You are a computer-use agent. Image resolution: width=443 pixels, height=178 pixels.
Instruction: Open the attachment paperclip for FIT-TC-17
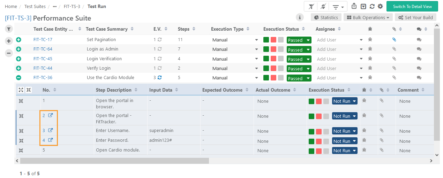(x=394, y=40)
